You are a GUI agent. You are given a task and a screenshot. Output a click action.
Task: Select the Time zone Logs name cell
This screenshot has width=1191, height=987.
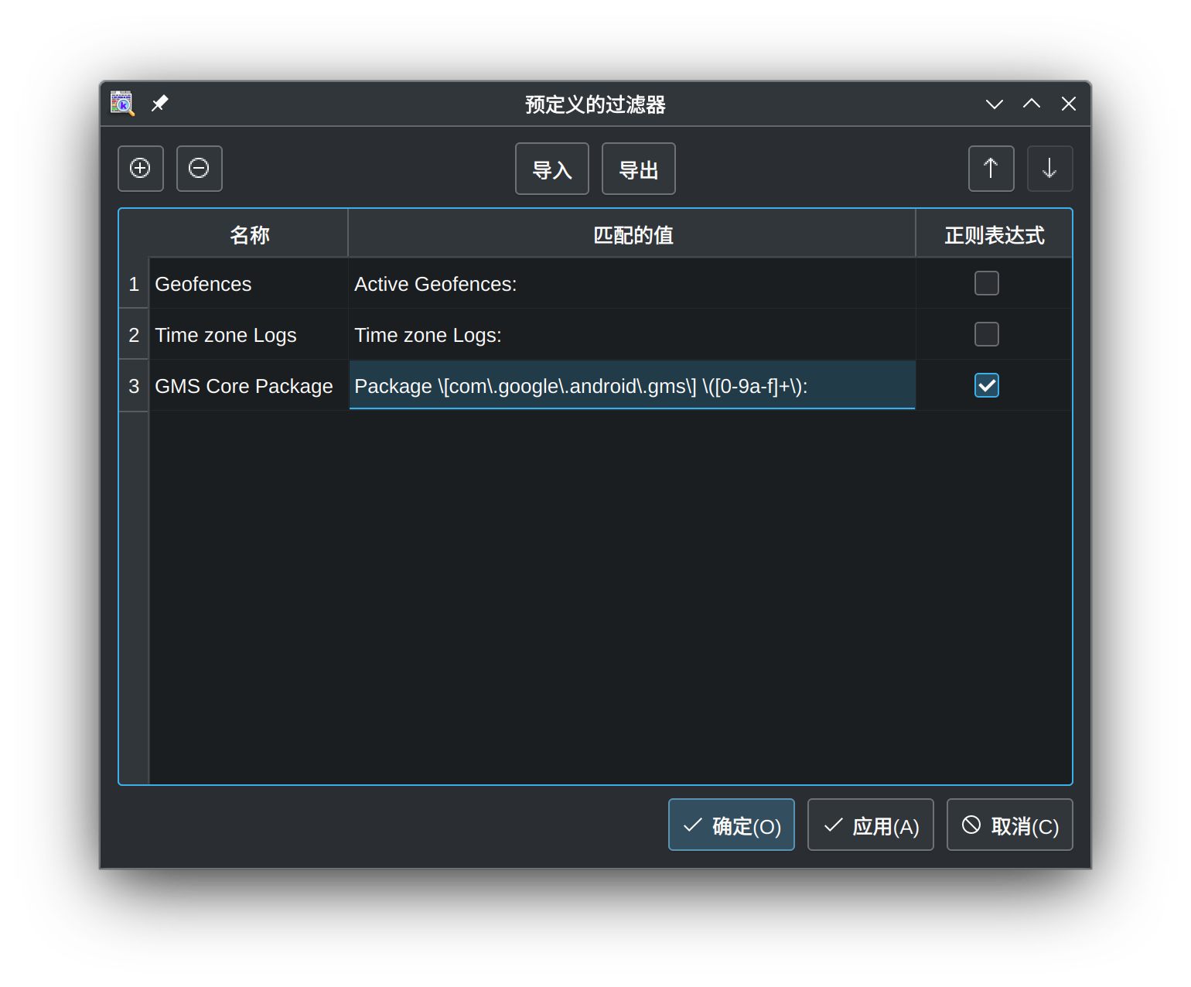point(249,335)
